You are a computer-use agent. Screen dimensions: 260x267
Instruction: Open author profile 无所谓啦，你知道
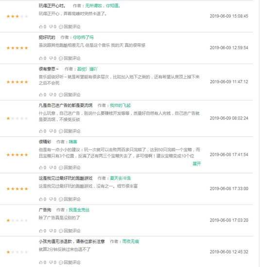pyautogui.click(x=103, y=6)
